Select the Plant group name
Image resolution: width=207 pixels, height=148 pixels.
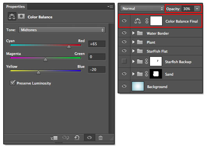click(151, 42)
